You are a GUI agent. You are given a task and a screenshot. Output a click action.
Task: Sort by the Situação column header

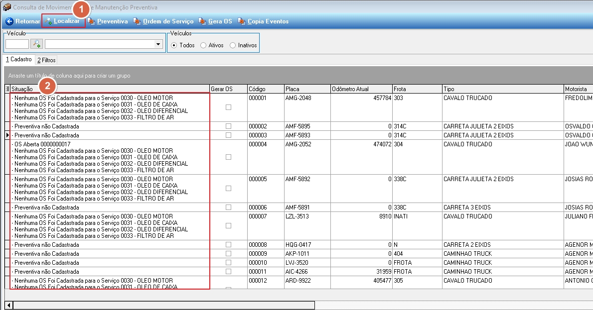point(110,89)
